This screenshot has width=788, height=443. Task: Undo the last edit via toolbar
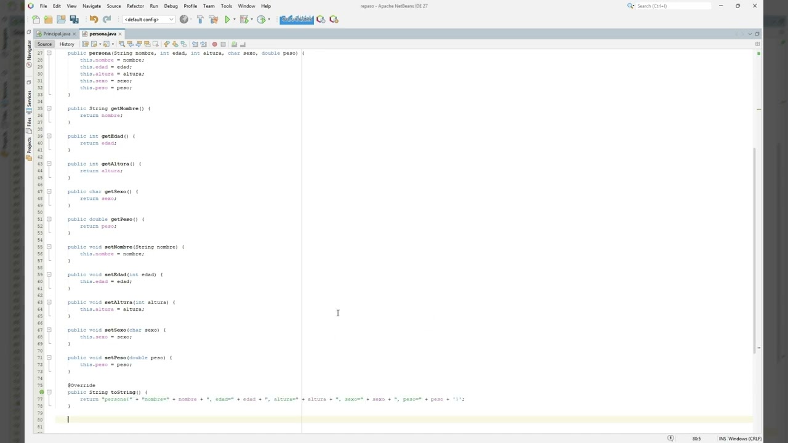click(x=94, y=19)
